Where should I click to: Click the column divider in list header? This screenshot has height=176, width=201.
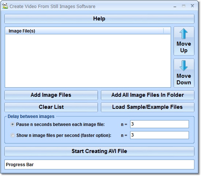point(164,31)
